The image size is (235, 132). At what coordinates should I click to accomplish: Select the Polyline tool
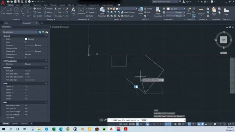point(9,11)
